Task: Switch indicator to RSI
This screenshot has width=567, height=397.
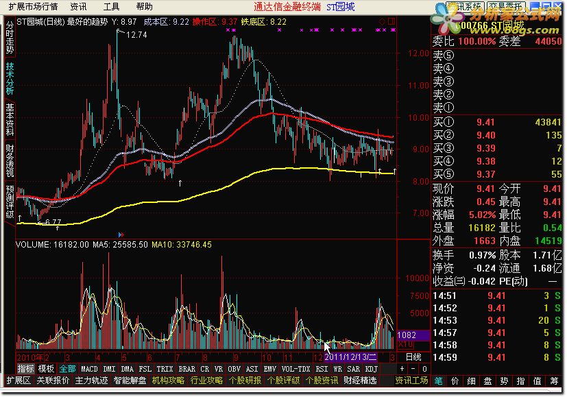Action: click(322, 369)
